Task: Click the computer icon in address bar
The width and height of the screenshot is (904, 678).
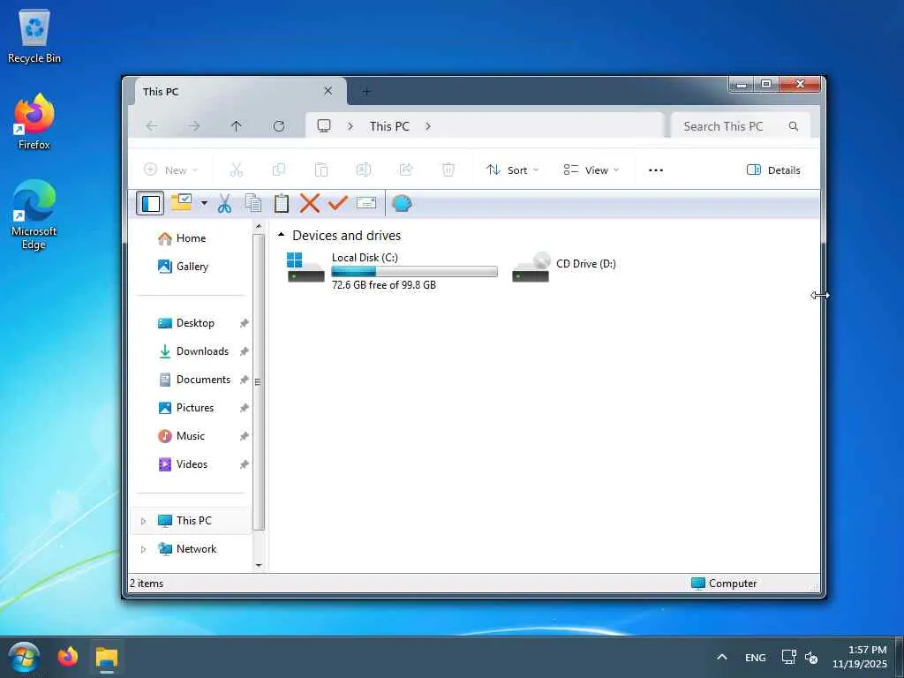Action: click(324, 126)
